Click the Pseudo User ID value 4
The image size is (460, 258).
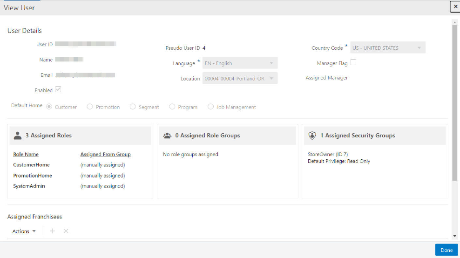pos(204,48)
